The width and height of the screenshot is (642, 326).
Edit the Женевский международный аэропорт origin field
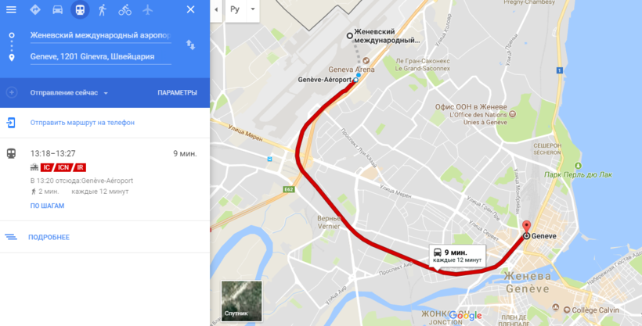101,36
